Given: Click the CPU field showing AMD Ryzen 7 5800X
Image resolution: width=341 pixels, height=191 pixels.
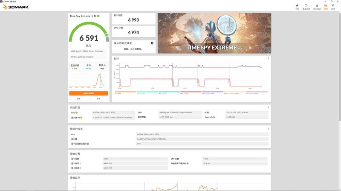Looking at the screenshot, I should (x=180, y=112).
